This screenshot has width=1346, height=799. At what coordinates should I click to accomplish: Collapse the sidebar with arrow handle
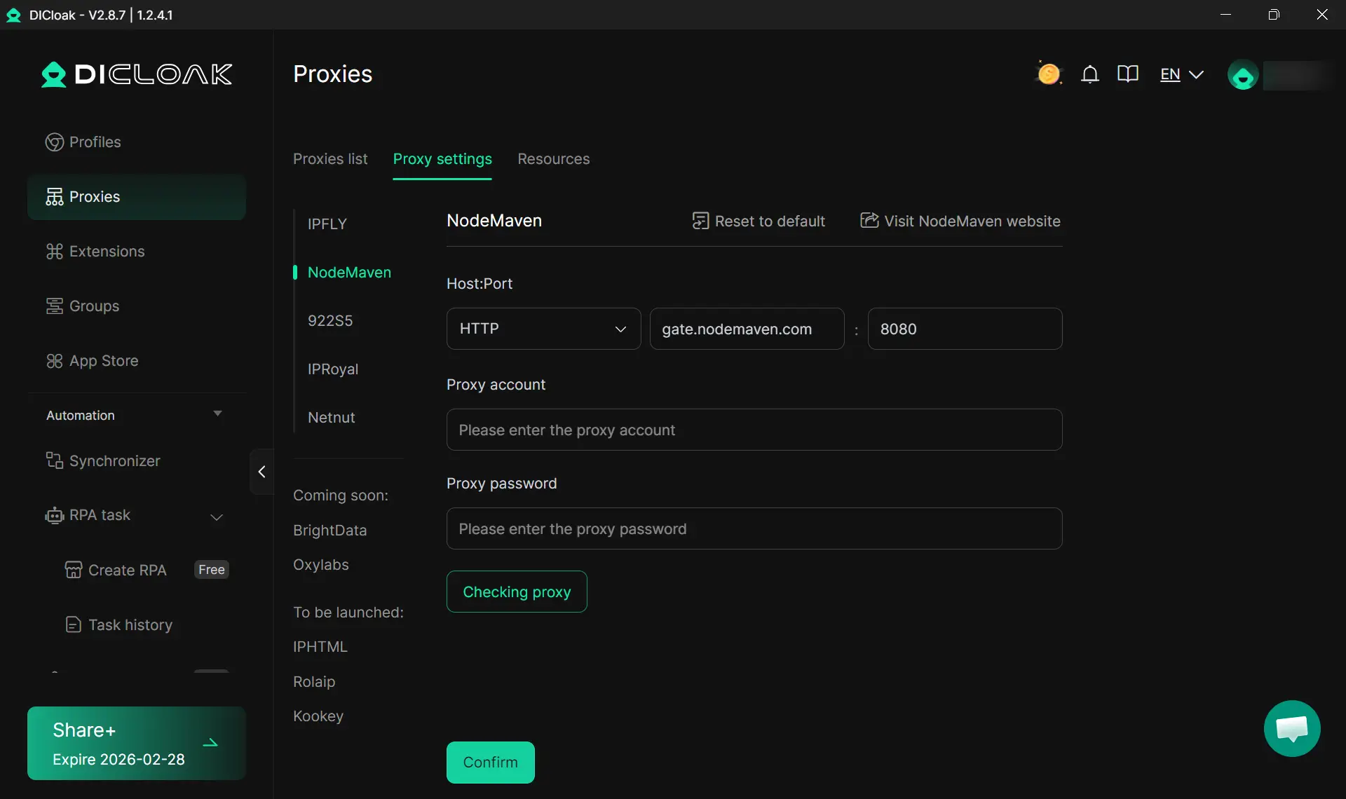(261, 472)
